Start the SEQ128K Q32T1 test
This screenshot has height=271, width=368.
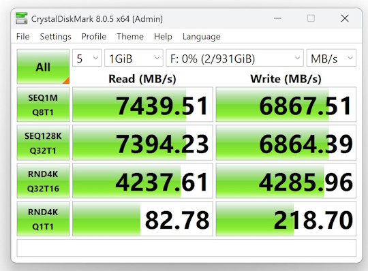(43, 143)
